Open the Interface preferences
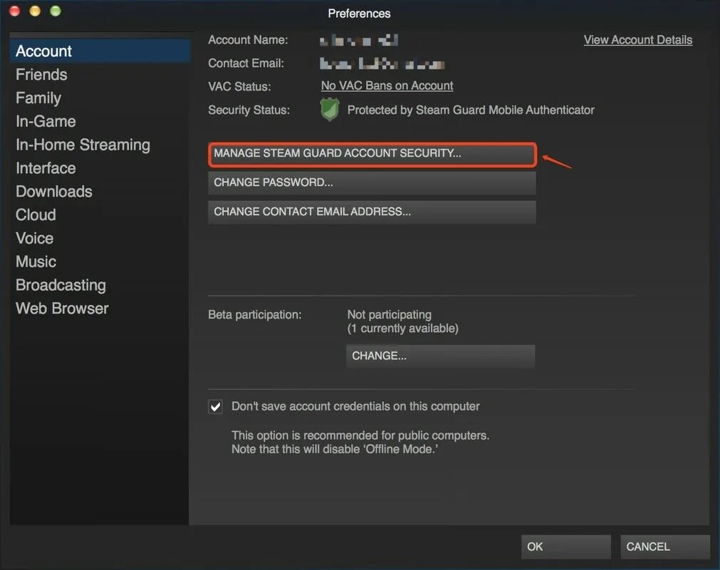Viewport: 720px width, 570px height. [46, 168]
